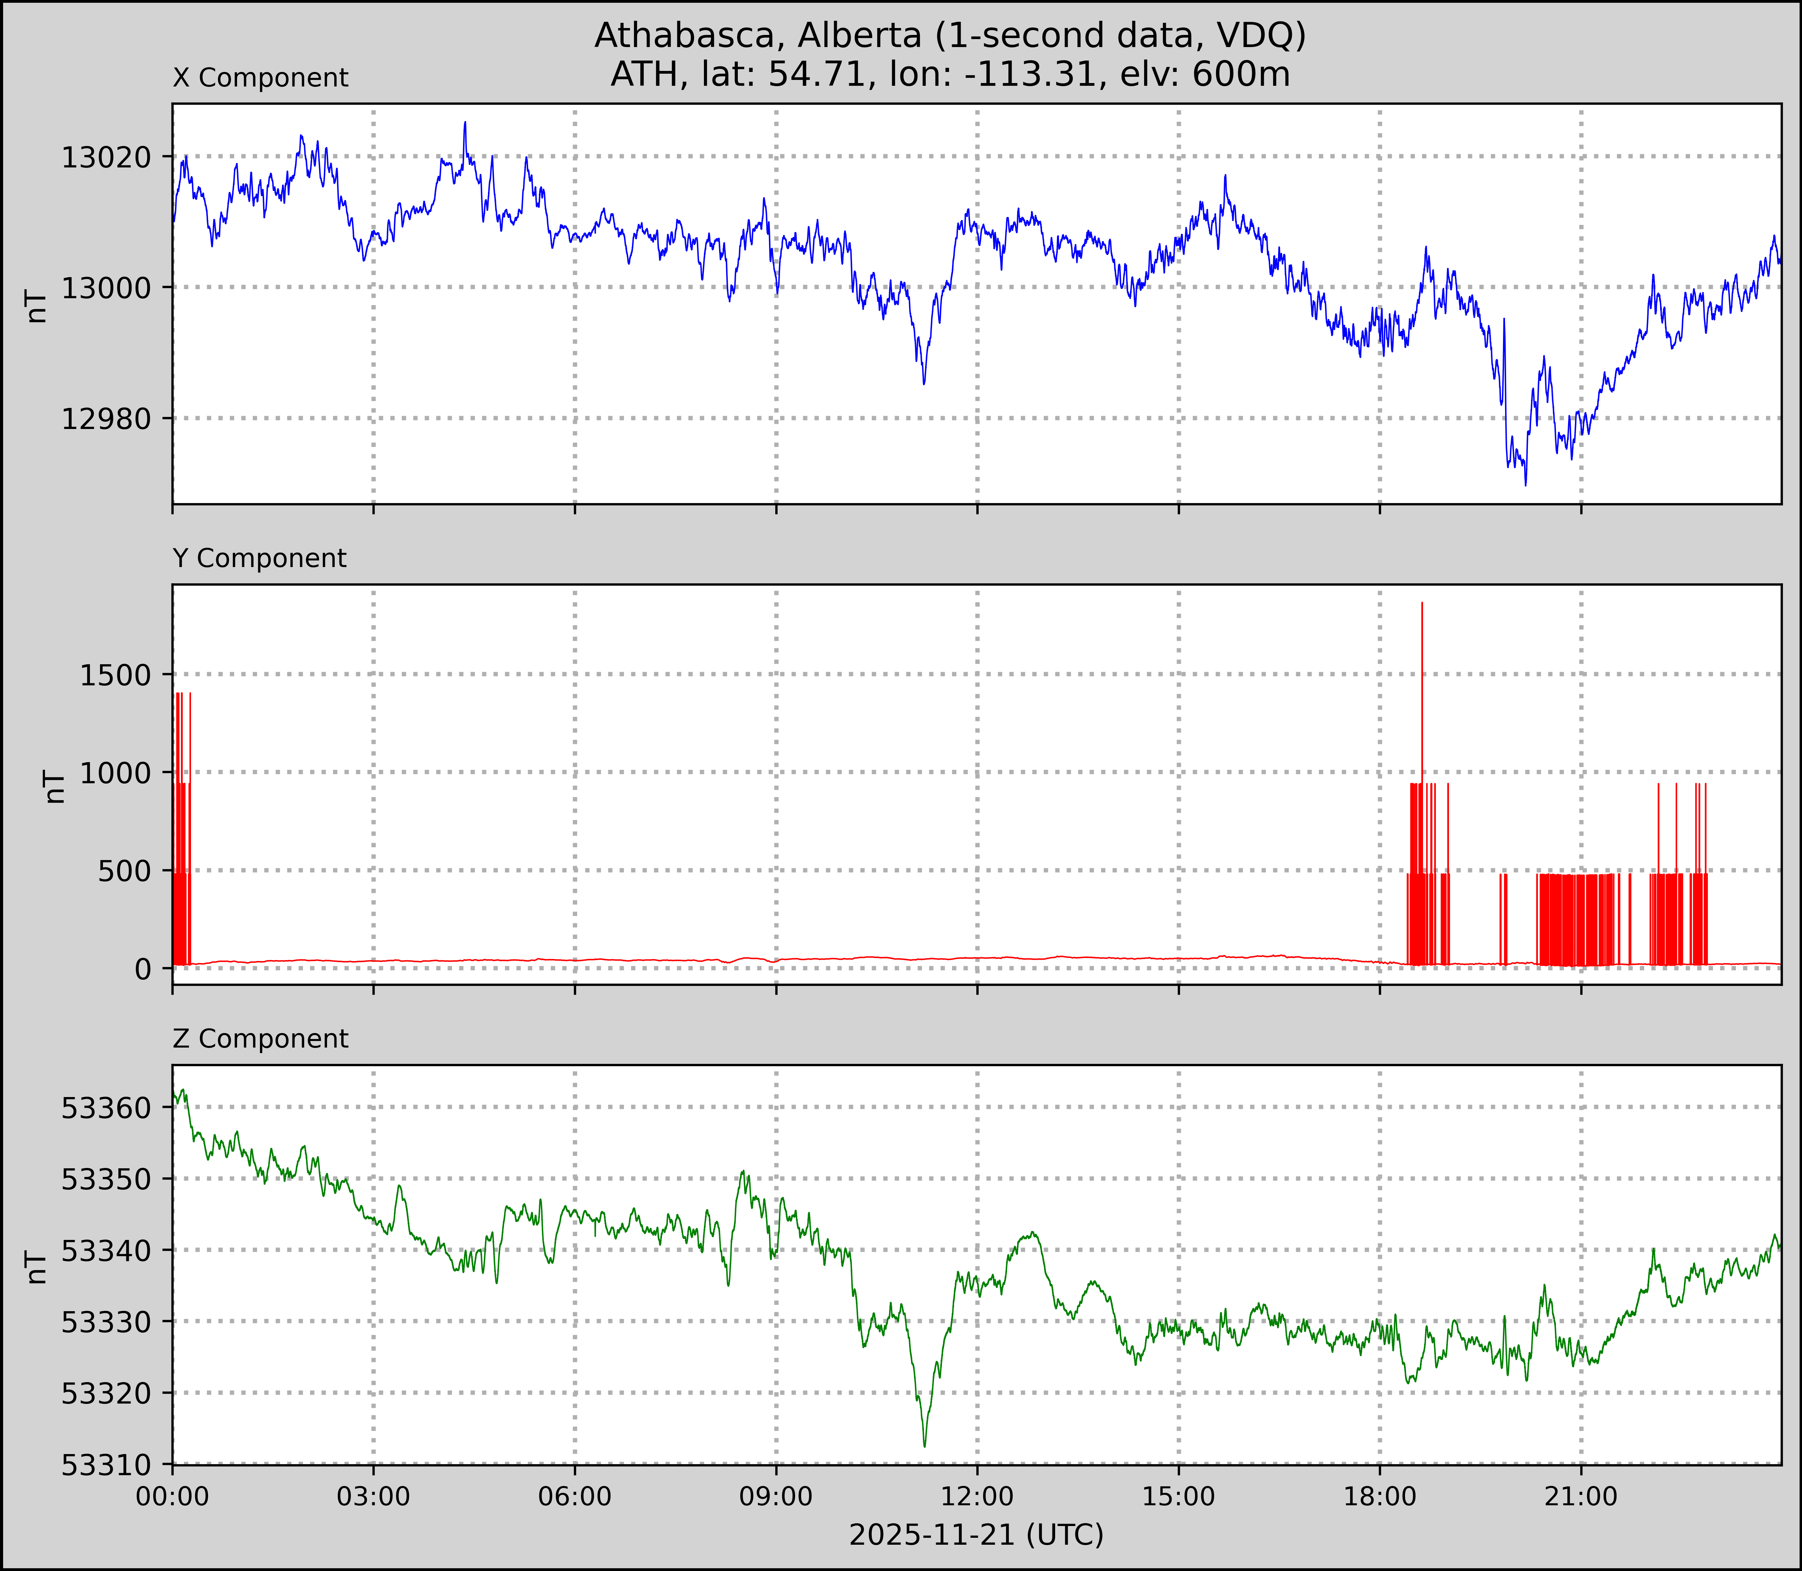The height and width of the screenshot is (1571, 1802).
Task: Click the 2025-11-21 (UTC) date label
Action: click(976, 1535)
